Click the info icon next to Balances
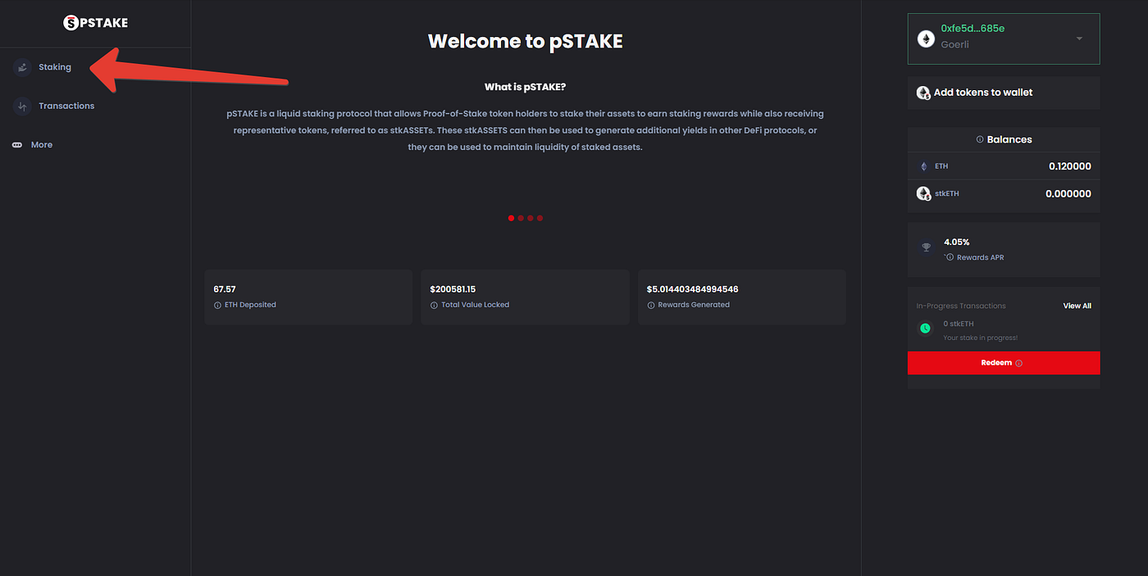The height and width of the screenshot is (576, 1148). pos(980,140)
